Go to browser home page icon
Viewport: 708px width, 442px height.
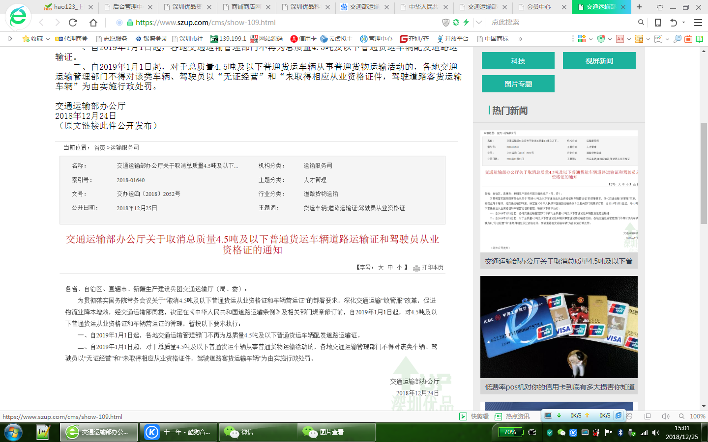(x=93, y=23)
